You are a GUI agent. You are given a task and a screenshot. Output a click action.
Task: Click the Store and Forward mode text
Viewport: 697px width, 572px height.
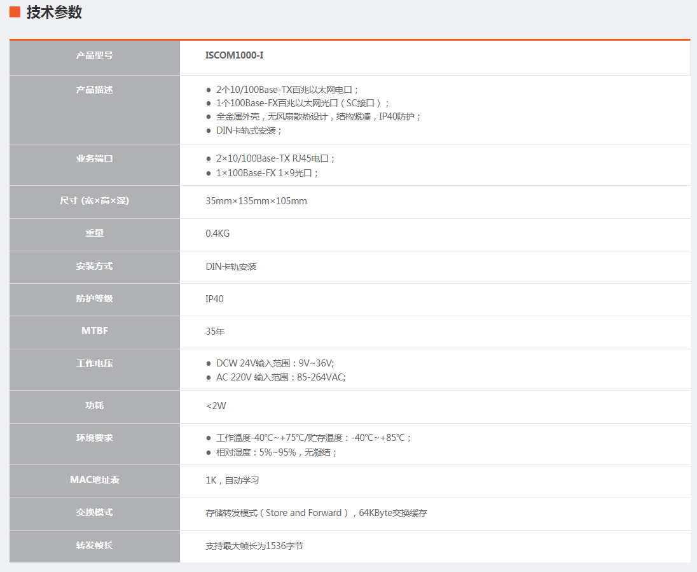click(x=304, y=513)
